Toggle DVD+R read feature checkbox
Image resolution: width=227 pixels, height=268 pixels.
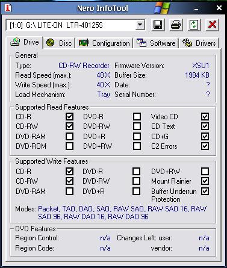click(x=137, y=136)
